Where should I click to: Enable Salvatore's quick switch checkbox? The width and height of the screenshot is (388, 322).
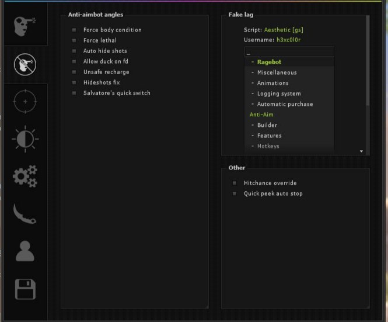[74, 93]
